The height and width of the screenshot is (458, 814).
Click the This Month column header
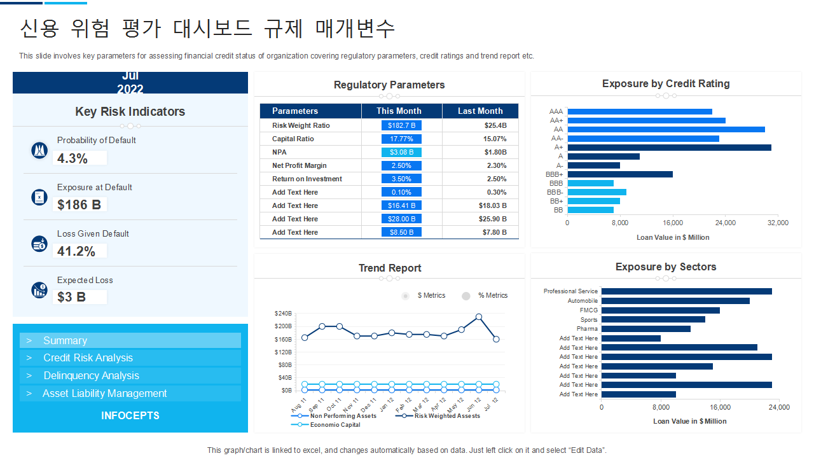point(401,111)
